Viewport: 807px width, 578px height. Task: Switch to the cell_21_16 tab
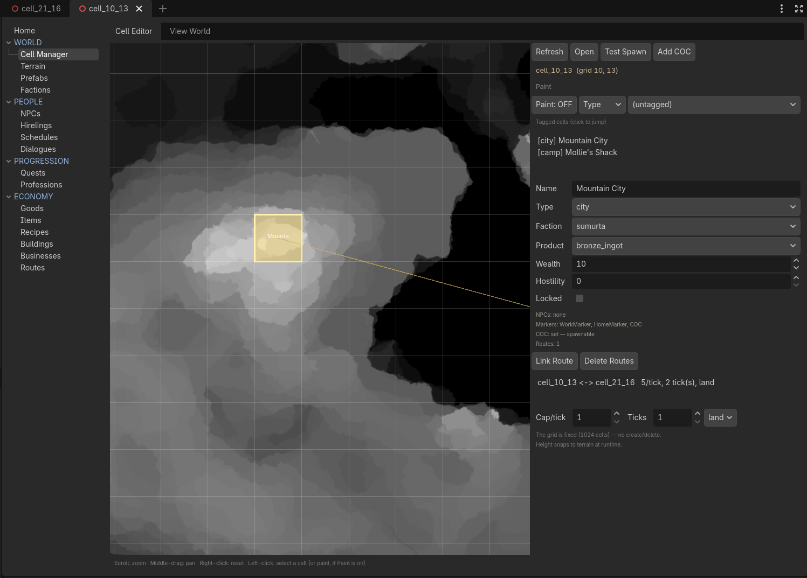coord(37,9)
